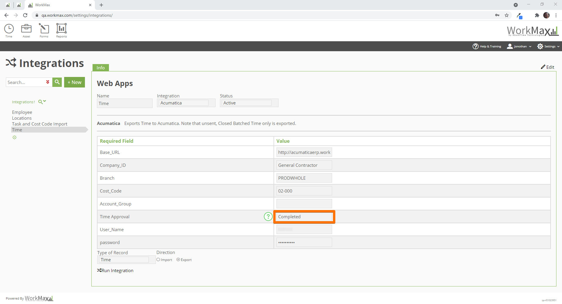The width and height of the screenshot is (562, 304).
Task: Bookmark this page with the star icon
Action: coord(507,15)
